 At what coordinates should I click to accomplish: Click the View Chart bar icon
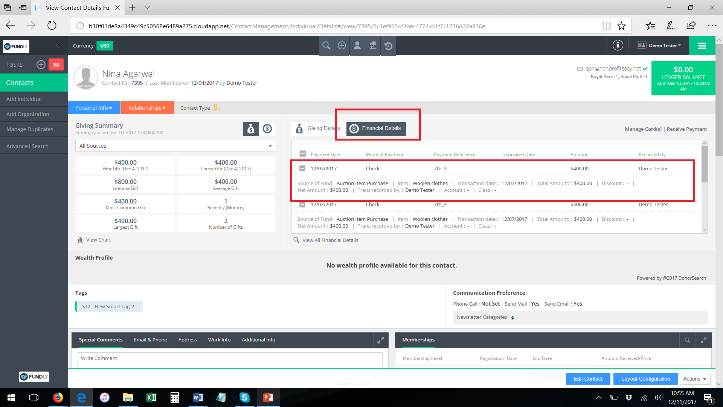(80, 240)
